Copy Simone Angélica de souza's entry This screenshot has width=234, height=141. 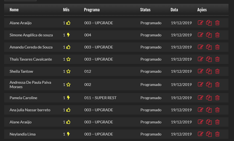coord(209,35)
